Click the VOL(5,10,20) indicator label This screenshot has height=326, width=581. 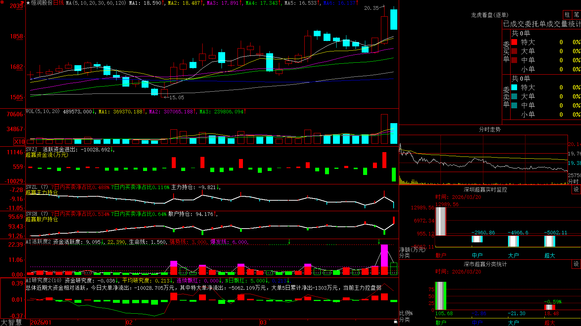(x=42, y=112)
